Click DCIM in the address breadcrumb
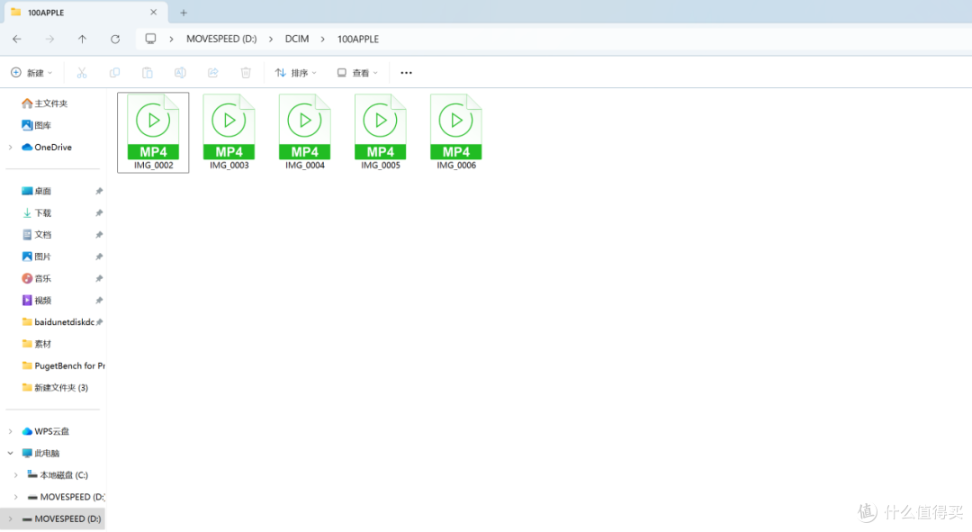The image size is (972, 532). click(x=297, y=39)
